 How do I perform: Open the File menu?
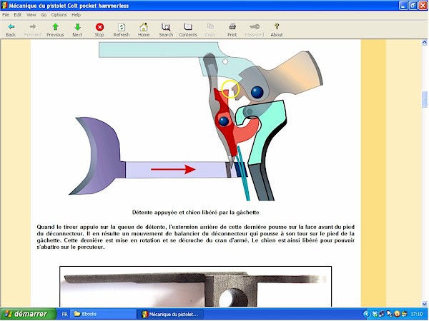pos(6,15)
